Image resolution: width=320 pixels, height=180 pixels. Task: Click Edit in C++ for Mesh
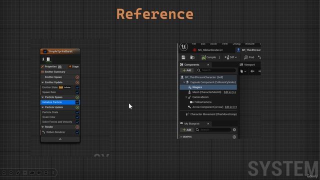pyautogui.click(x=230, y=92)
